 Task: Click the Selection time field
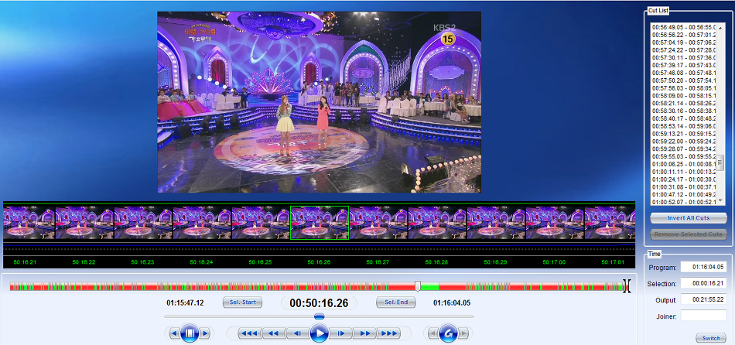pos(703,283)
